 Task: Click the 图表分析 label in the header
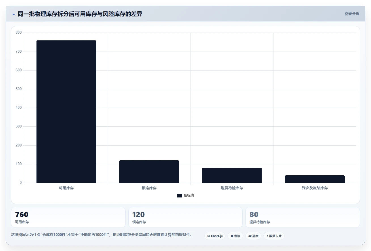[x=352, y=14]
